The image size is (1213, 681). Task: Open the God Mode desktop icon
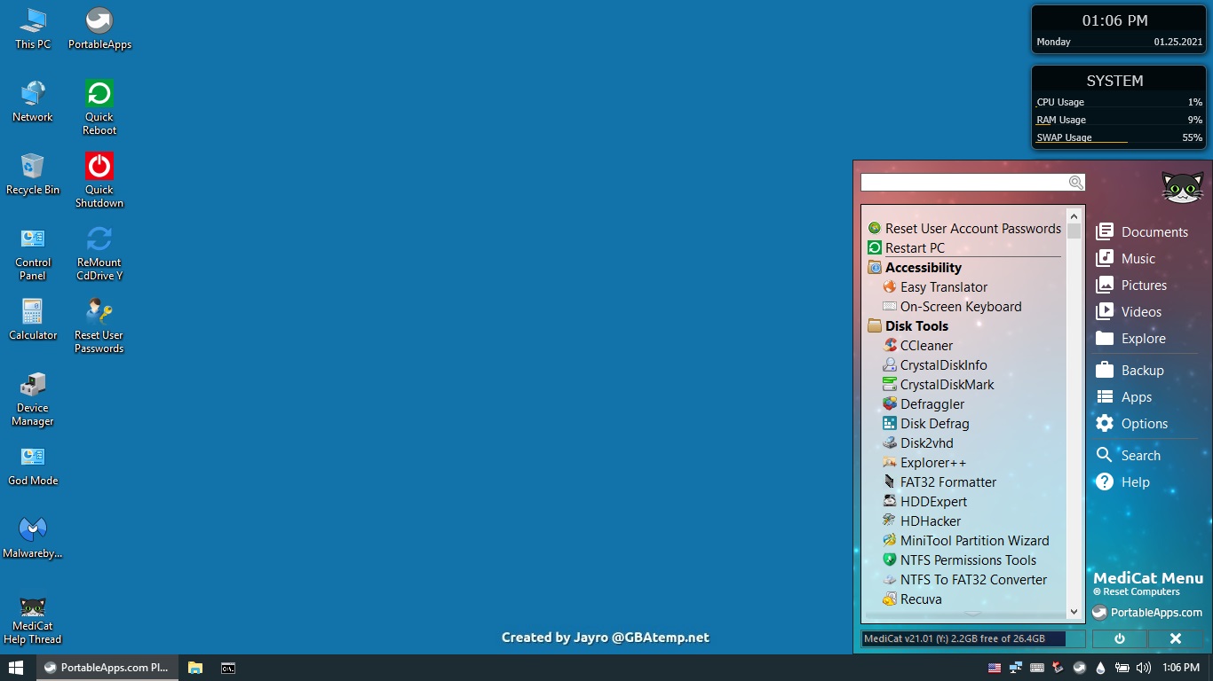(33, 465)
